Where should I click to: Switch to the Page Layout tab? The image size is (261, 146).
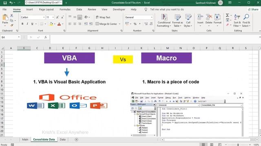point(46,10)
